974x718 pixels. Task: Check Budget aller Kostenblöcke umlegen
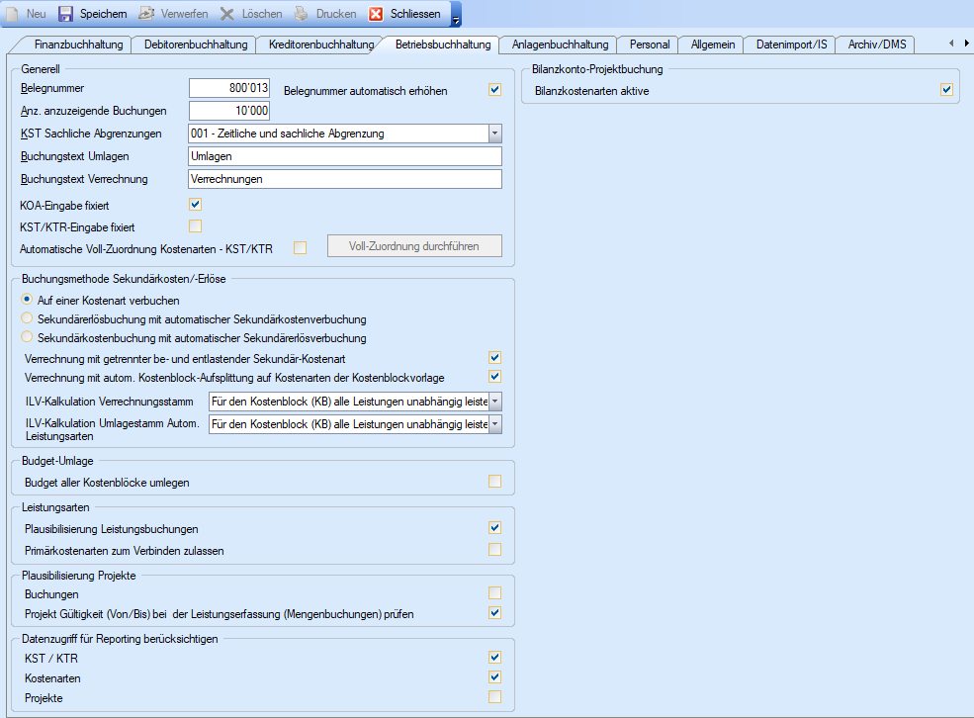pyautogui.click(x=494, y=482)
